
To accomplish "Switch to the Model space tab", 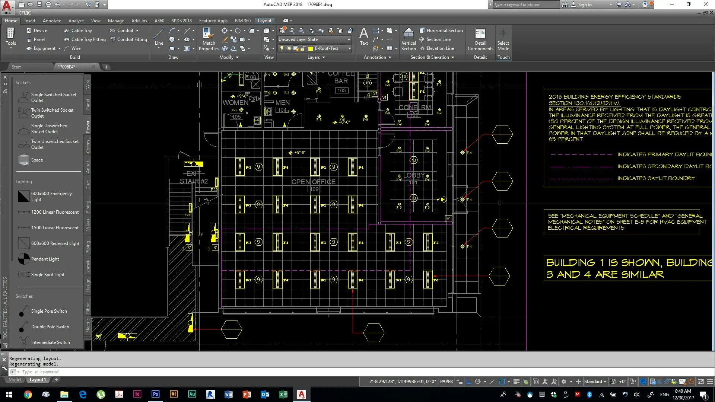I will (x=15, y=380).
